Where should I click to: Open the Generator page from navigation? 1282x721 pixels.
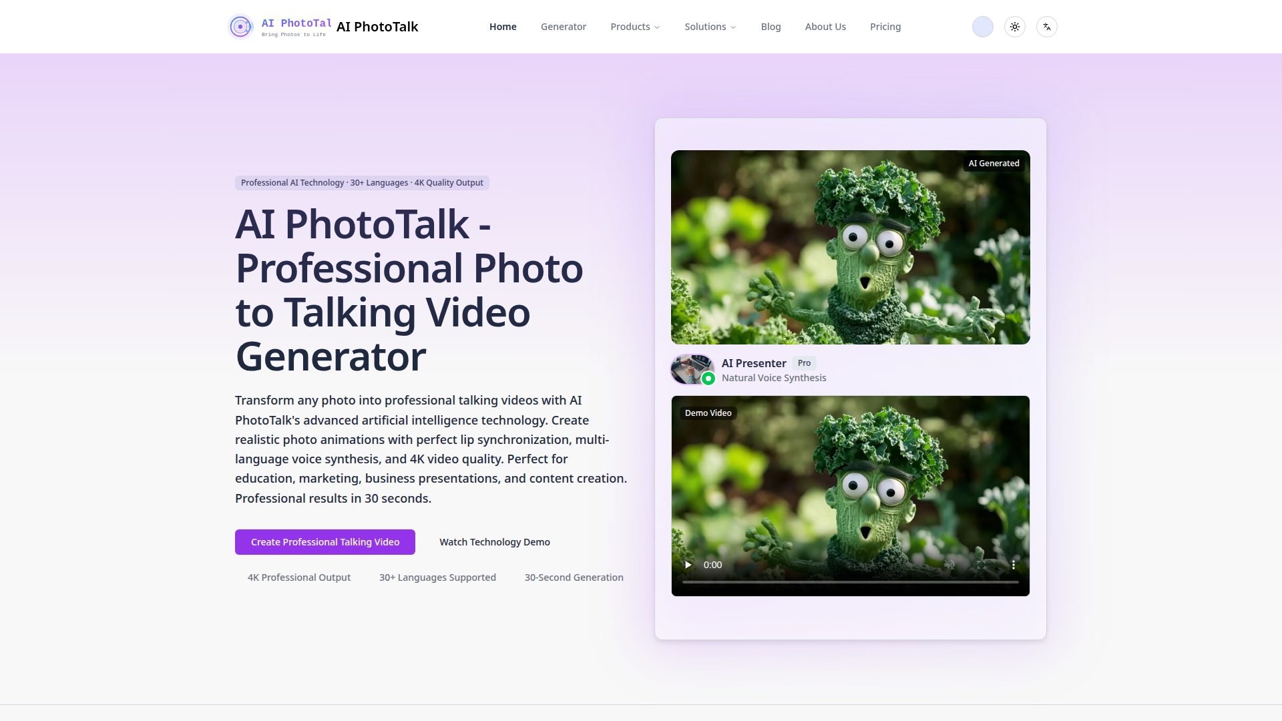pyautogui.click(x=563, y=27)
